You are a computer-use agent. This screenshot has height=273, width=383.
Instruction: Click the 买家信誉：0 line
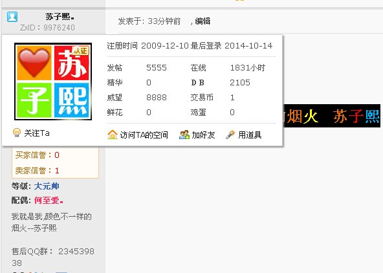[x=37, y=155]
